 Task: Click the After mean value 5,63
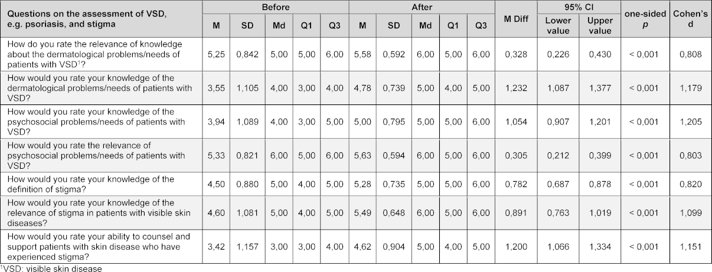(x=363, y=155)
